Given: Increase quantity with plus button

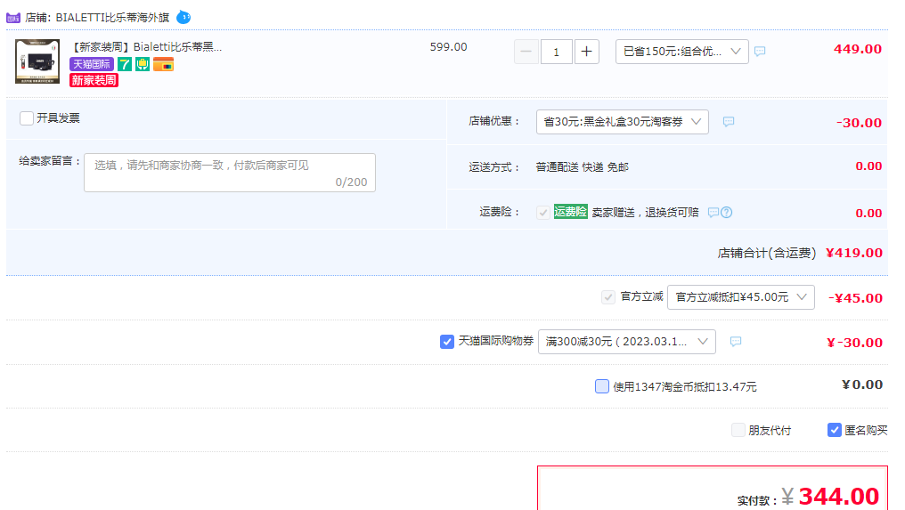Looking at the screenshot, I should click(x=586, y=52).
